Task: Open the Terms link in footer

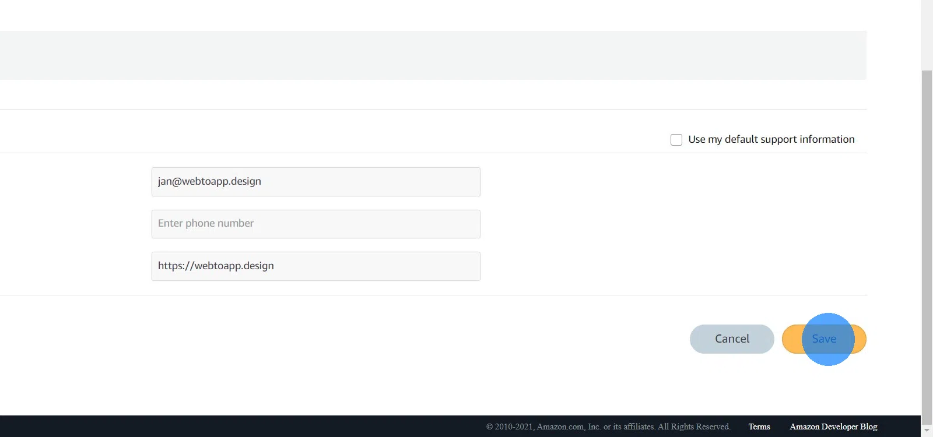Action: coord(759,427)
